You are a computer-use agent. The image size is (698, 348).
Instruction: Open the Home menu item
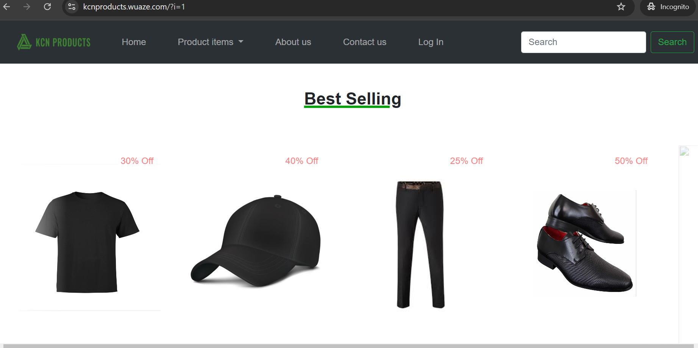(x=134, y=42)
